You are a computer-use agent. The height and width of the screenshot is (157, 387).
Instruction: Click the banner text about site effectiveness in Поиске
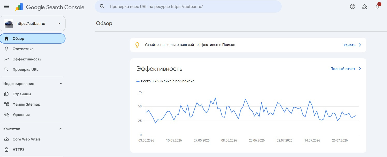click(190, 45)
